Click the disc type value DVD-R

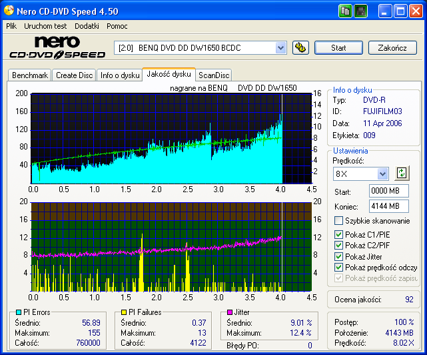tap(374, 100)
